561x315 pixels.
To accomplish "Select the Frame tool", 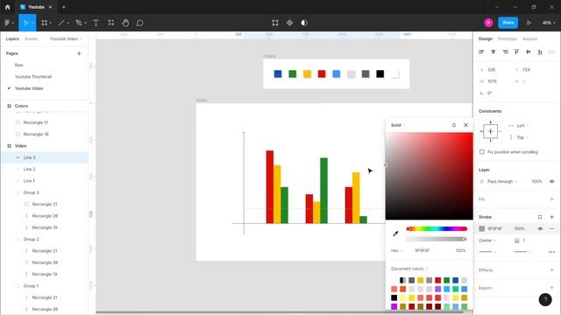I will click(45, 23).
